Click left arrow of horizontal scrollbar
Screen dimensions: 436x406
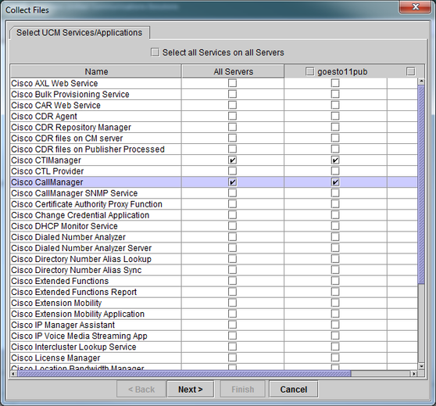[x=13, y=373]
